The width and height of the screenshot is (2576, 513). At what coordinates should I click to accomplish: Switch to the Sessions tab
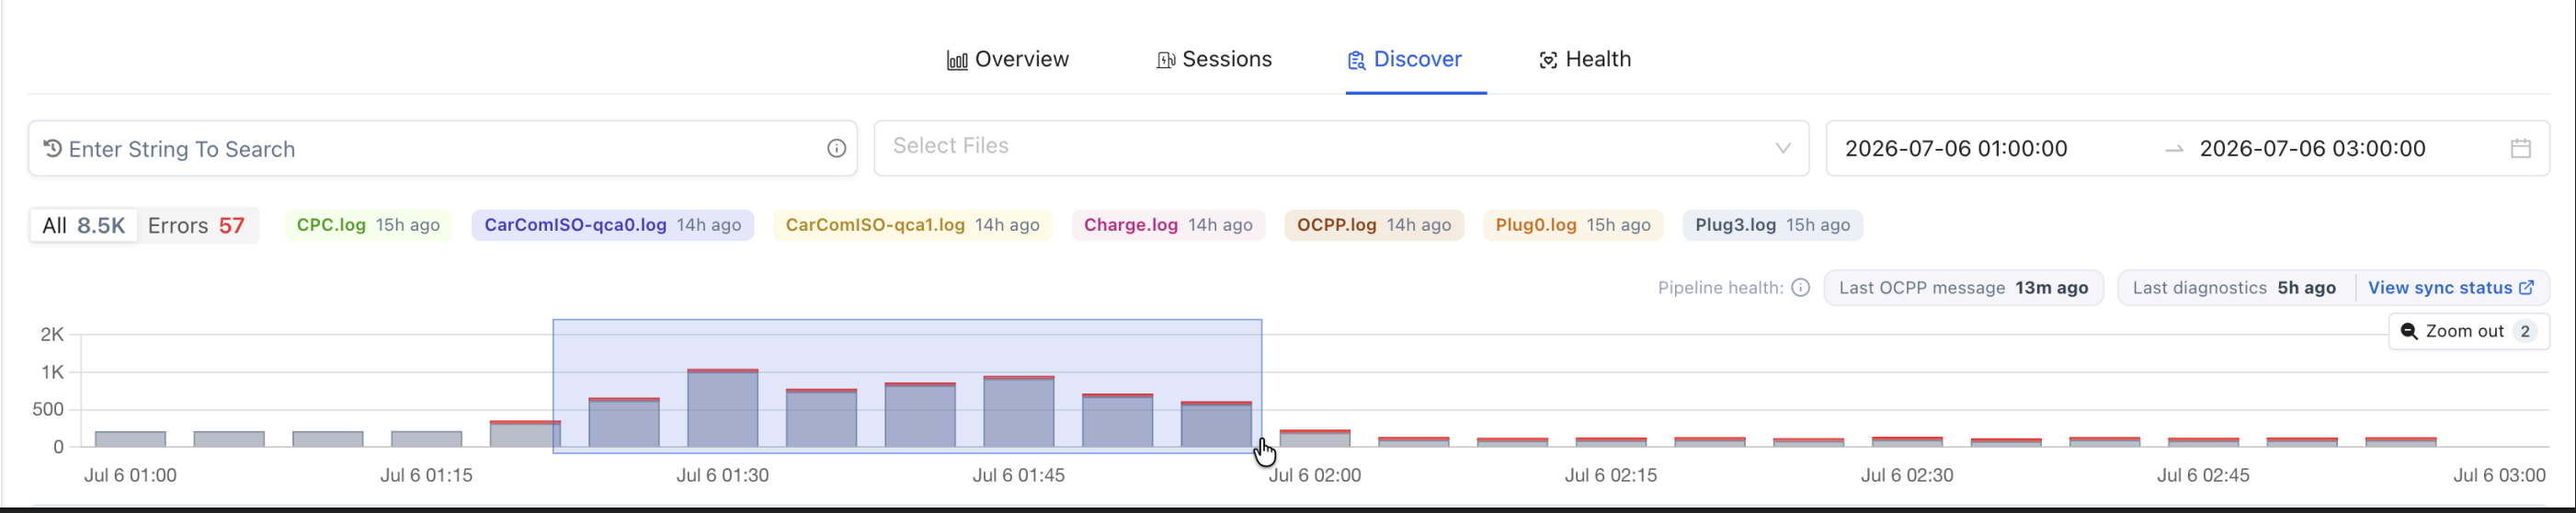click(x=1214, y=59)
